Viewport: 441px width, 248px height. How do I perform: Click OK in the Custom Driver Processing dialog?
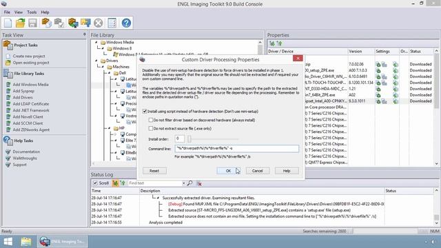click(228, 171)
